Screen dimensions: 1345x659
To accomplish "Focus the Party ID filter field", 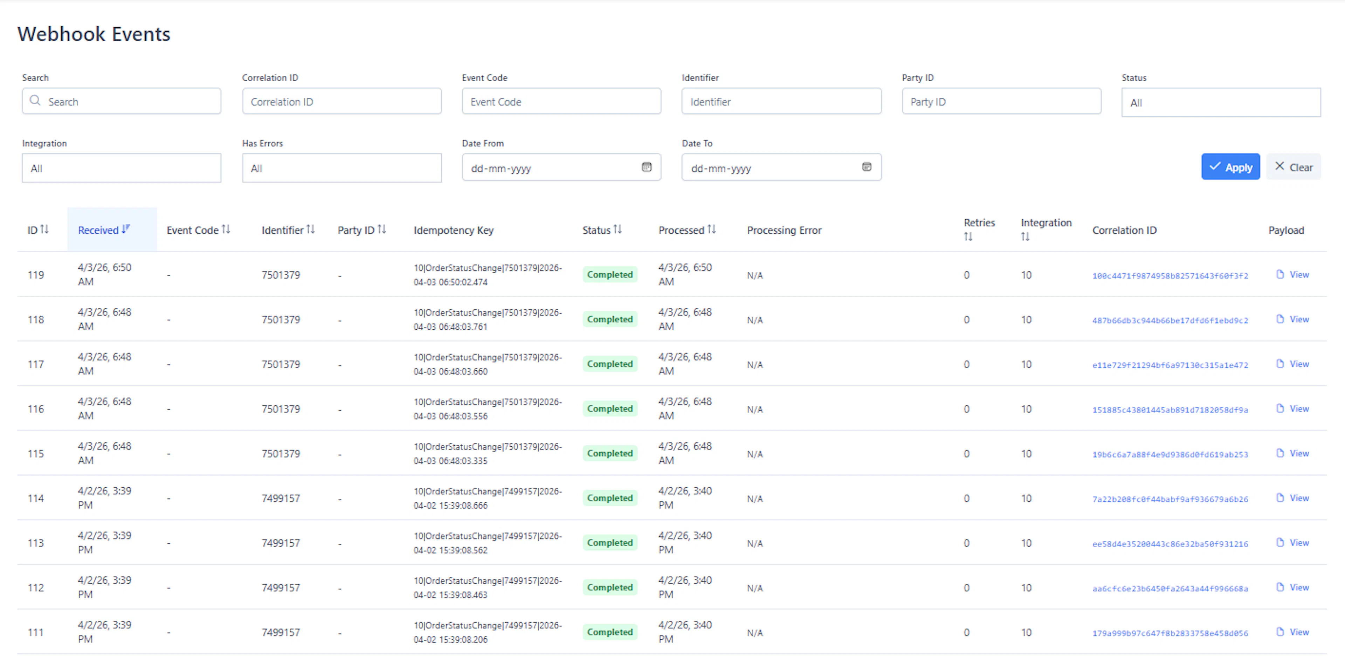I will tap(1001, 101).
